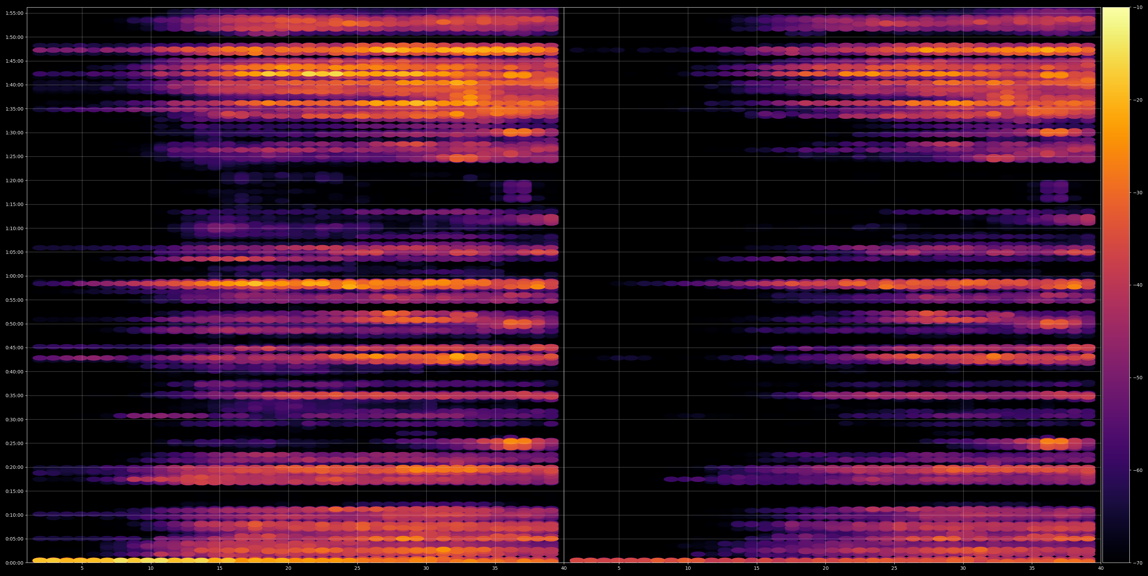Choose the 1:25:00 time axis label
Image resolution: width=1148 pixels, height=576 pixels.
(x=14, y=156)
